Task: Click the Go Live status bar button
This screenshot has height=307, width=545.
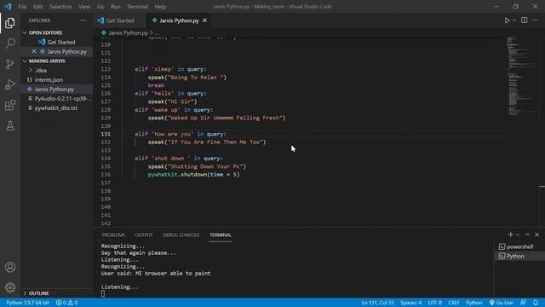Action: 502,303
